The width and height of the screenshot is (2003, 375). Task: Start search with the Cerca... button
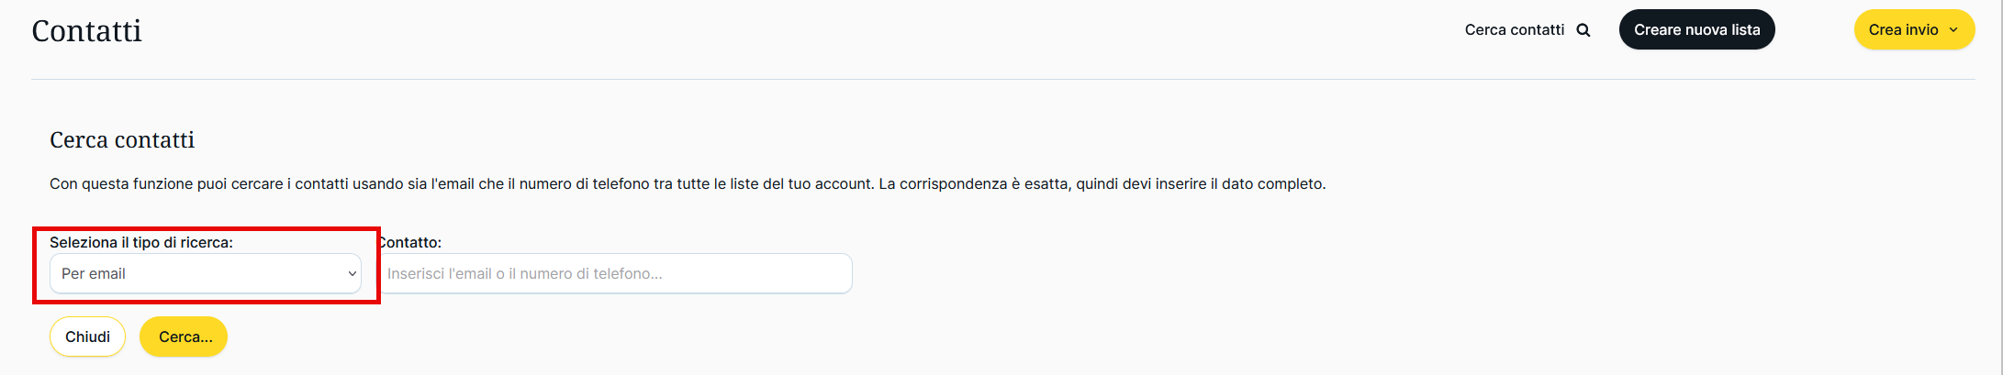(184, 336)
